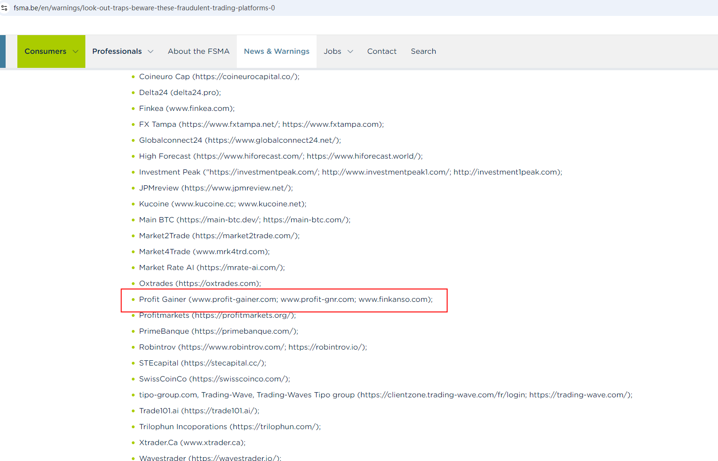Open the Jobs menu item
This screenshot has width=718, height=461.
(333, 51)
